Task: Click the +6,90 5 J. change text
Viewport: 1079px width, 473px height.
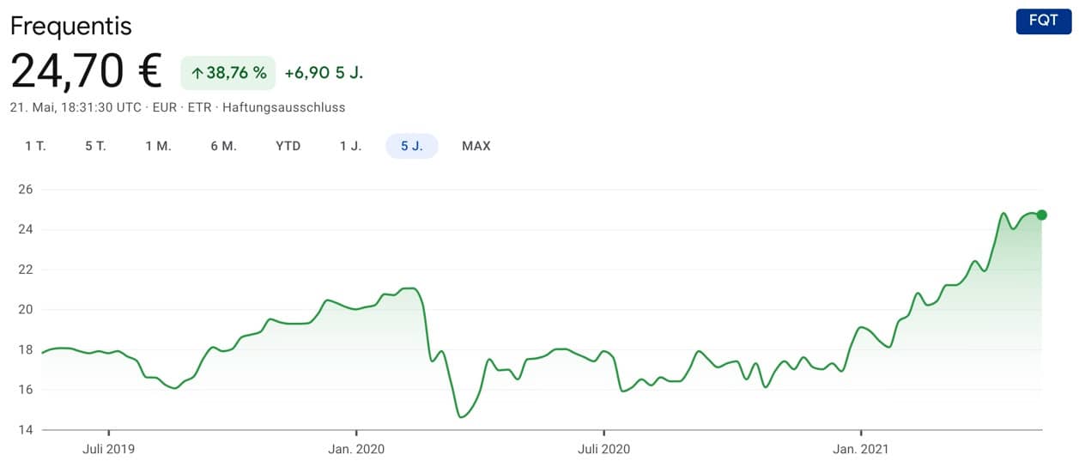Action: click(324, 73)
